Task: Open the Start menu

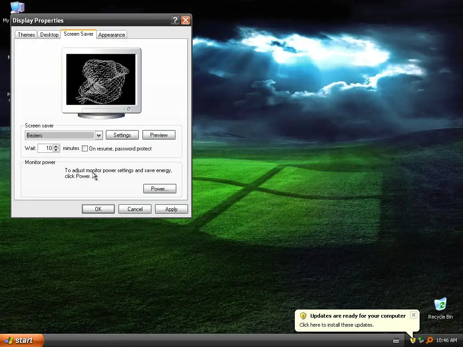Action: (22, 341)
